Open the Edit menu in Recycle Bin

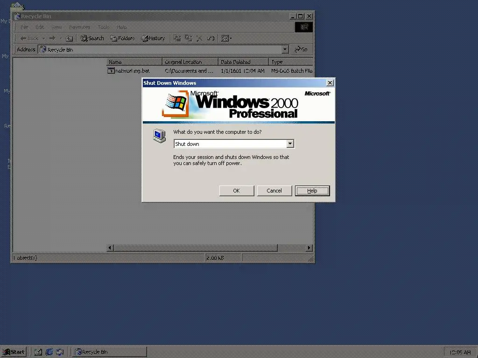(40, 27)
